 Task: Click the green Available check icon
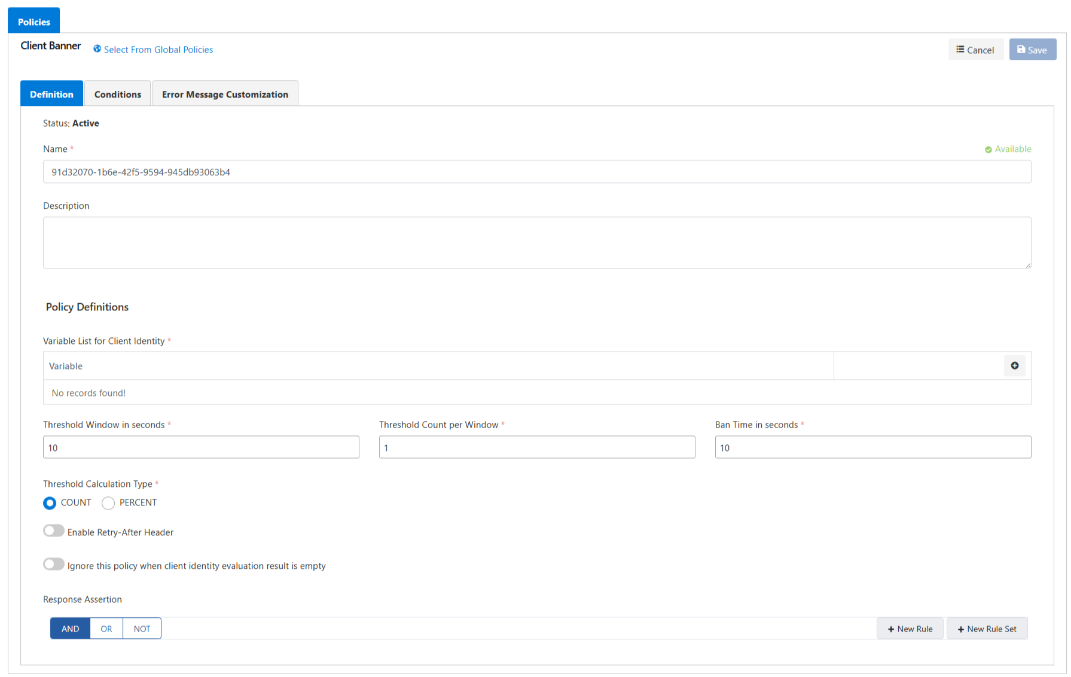coord(988,150)
